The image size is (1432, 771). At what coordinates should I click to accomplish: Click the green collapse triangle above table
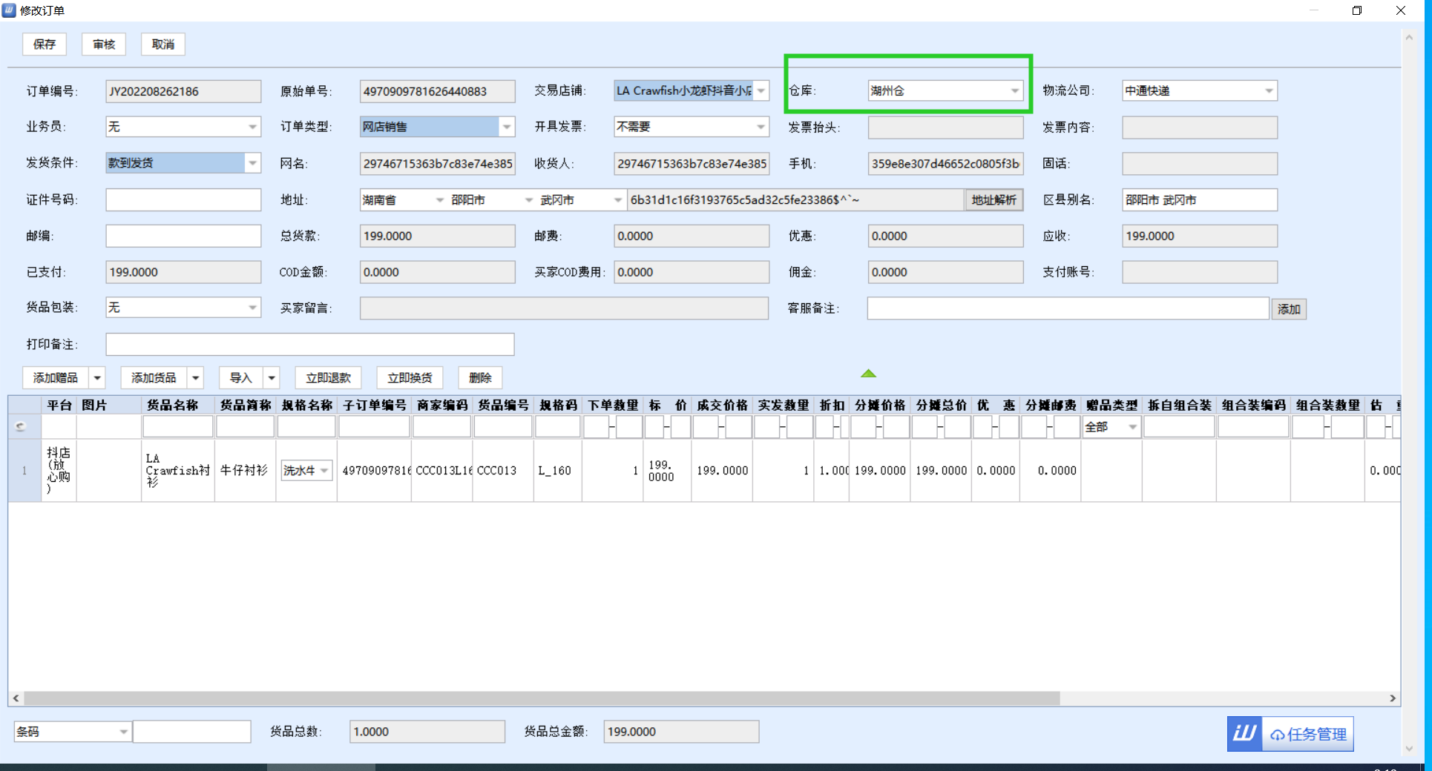868,374
